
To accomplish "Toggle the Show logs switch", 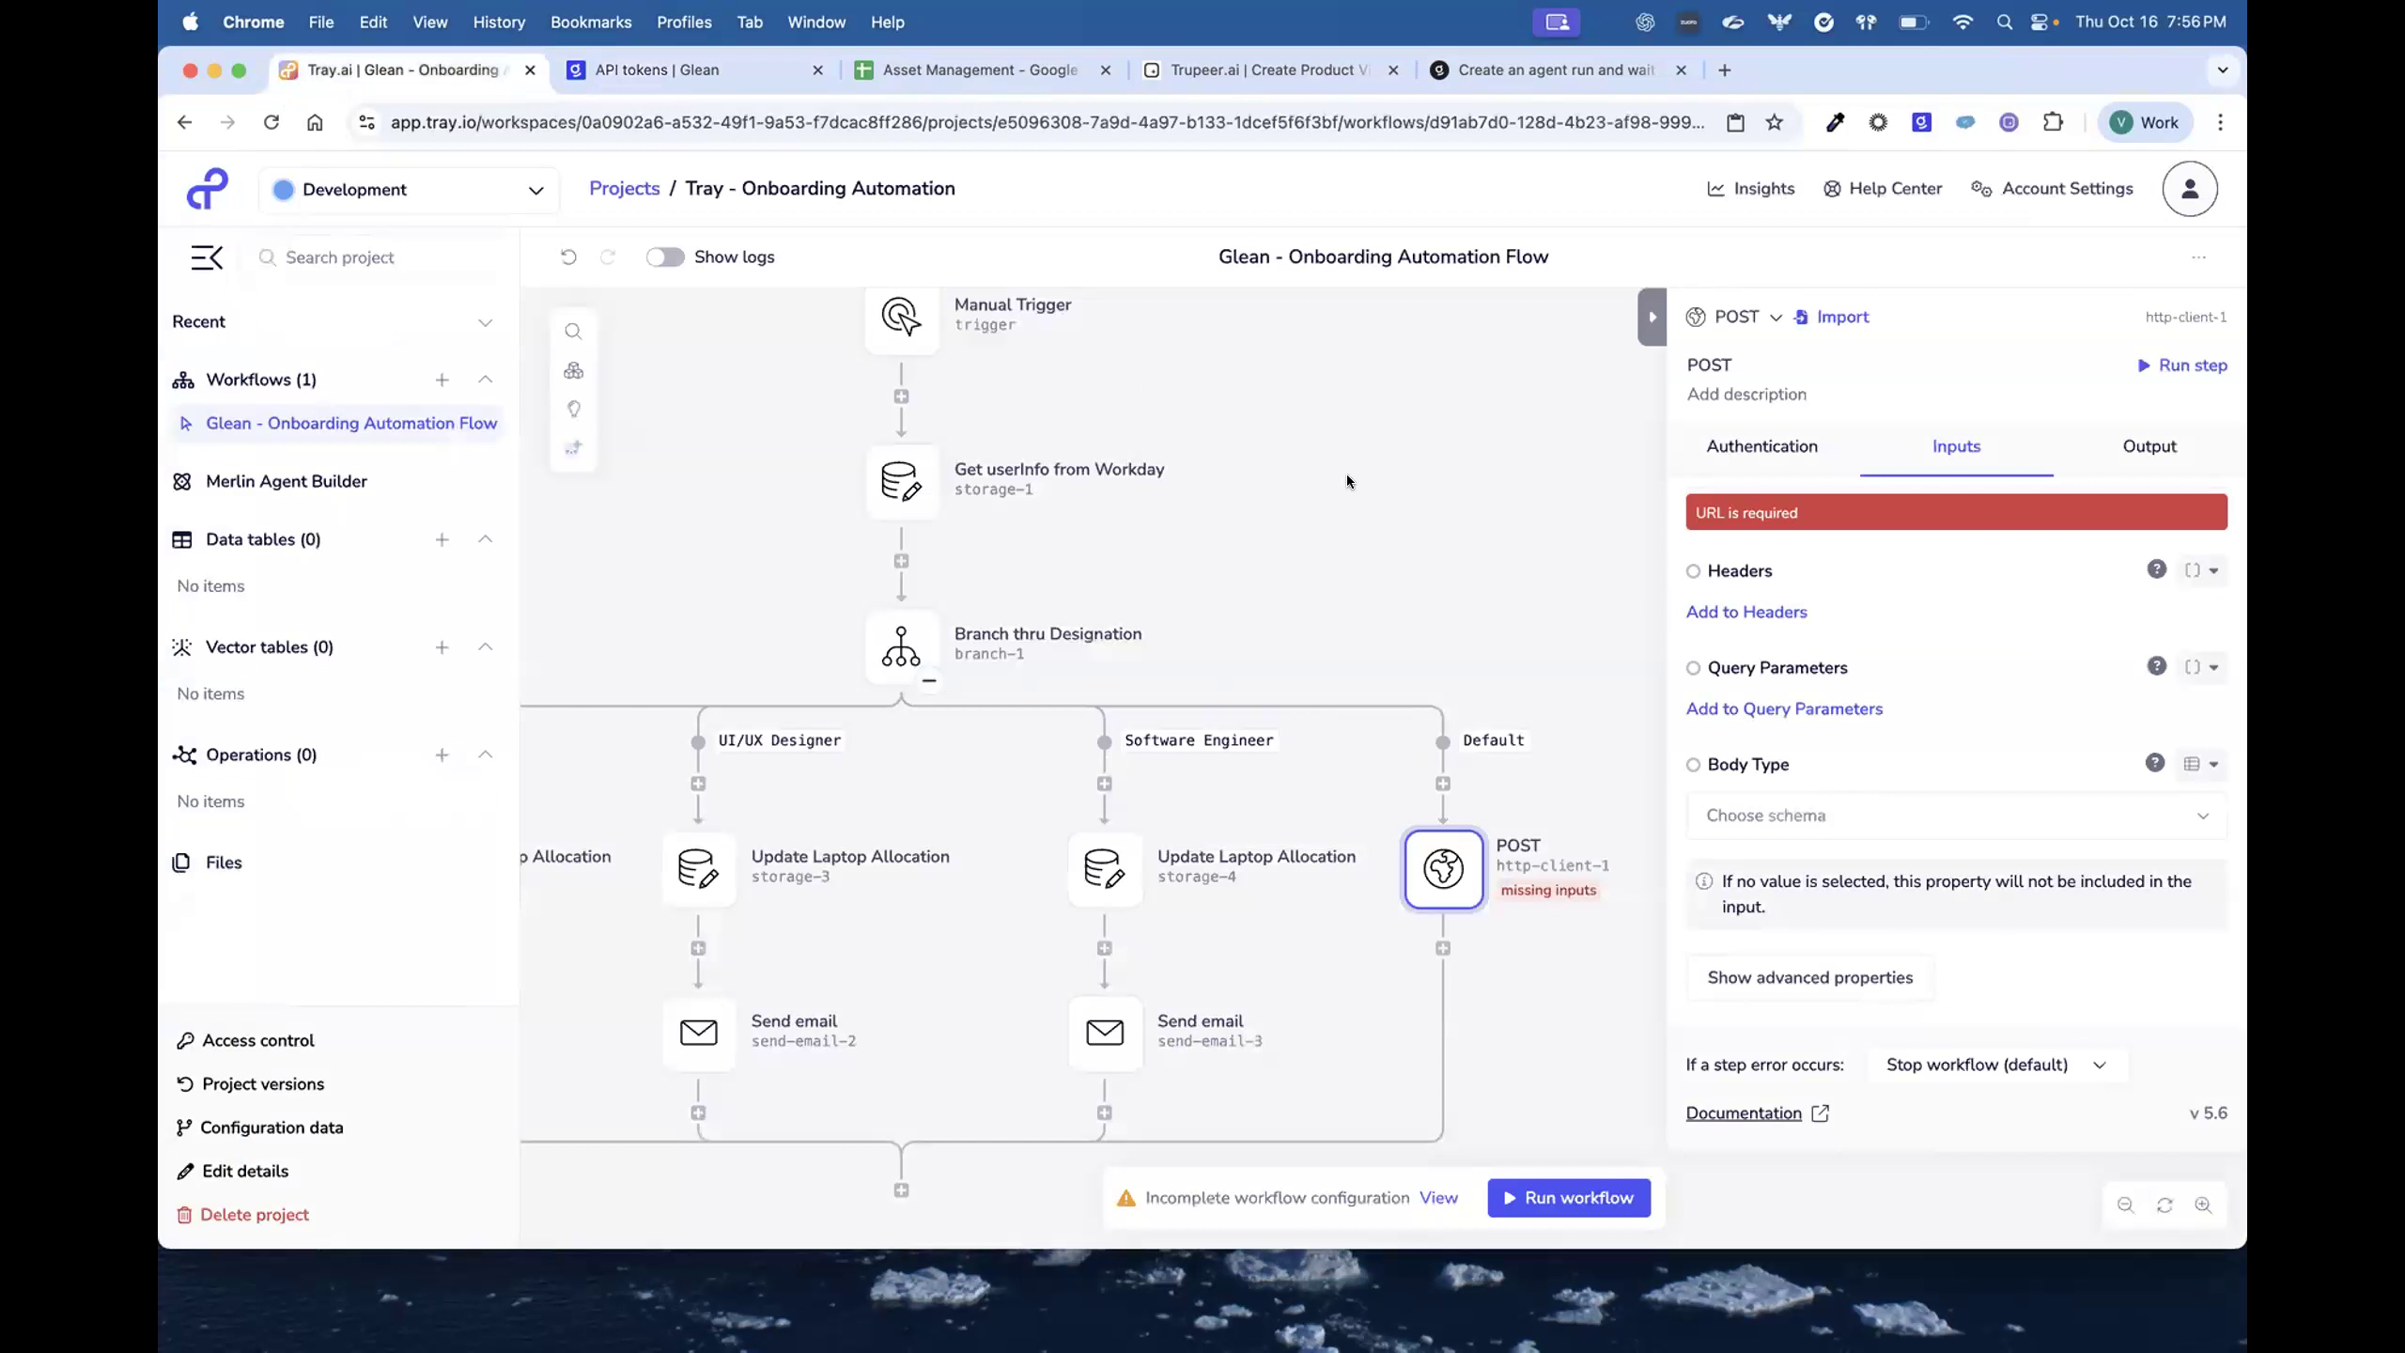I will (665, 257).
